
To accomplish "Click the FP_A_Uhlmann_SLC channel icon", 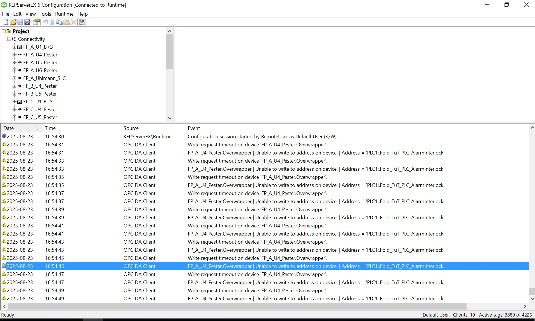I will tap(20, 78).
